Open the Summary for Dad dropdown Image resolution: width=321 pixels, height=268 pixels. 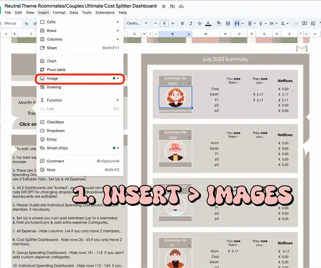tap(190, 137)
